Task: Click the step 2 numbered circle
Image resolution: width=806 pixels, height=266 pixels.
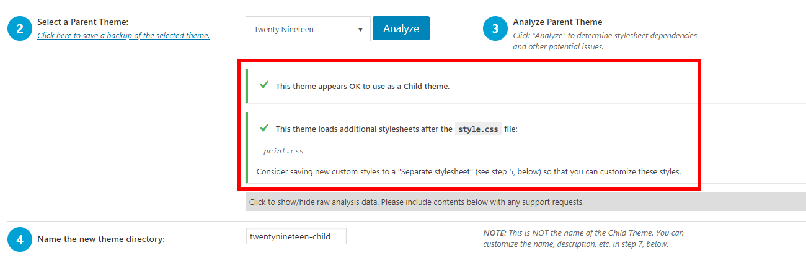Action: tap(20, 28)
